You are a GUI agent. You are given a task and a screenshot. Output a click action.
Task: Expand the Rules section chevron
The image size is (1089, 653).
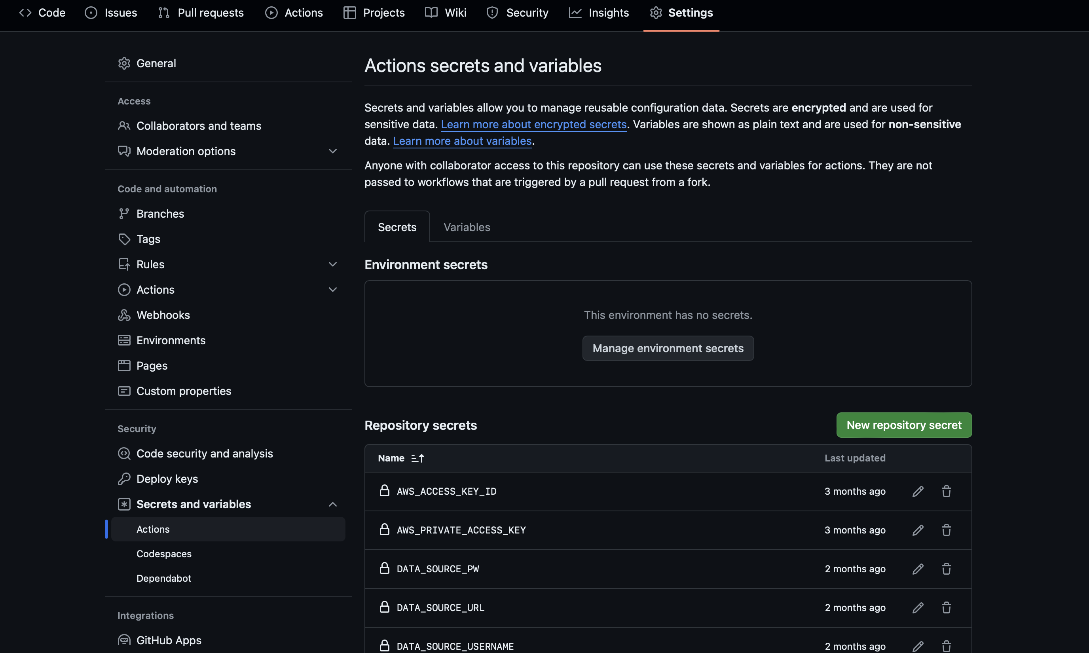point(333,264)
